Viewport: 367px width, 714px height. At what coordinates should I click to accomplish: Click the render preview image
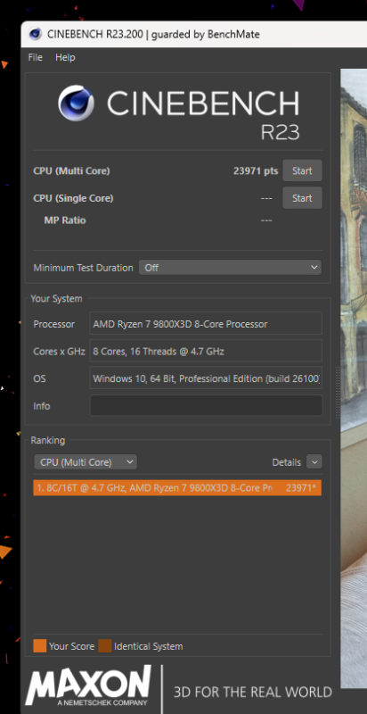tap(354, 378)
